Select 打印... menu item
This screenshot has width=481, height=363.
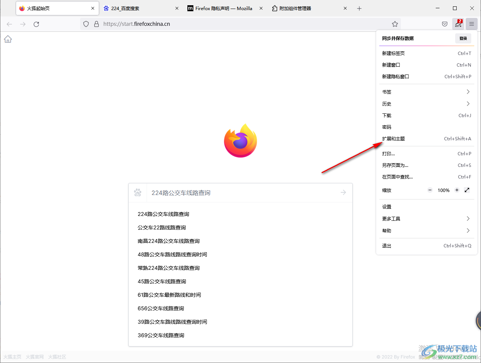tap(426, 153)
